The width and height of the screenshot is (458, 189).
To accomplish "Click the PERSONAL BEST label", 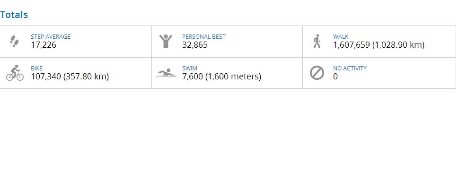I will (x=204, y=36).
